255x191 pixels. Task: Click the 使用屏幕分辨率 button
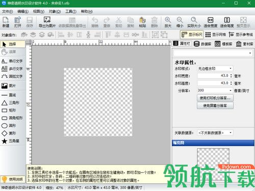click(215, 105)
